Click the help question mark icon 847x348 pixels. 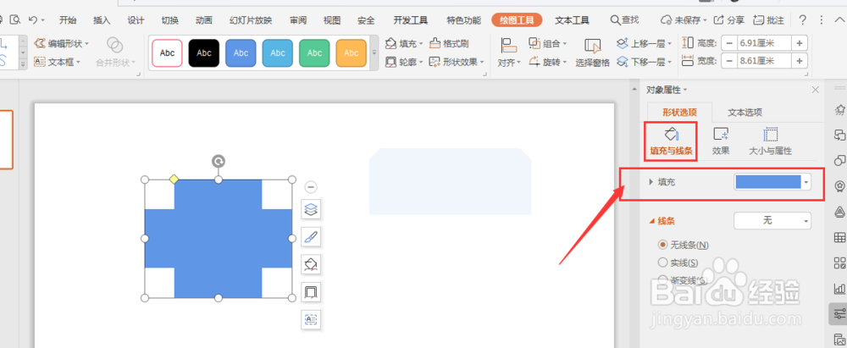[x=803, y=20]
